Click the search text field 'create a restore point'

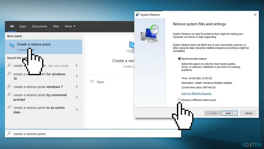coord(93,134)
